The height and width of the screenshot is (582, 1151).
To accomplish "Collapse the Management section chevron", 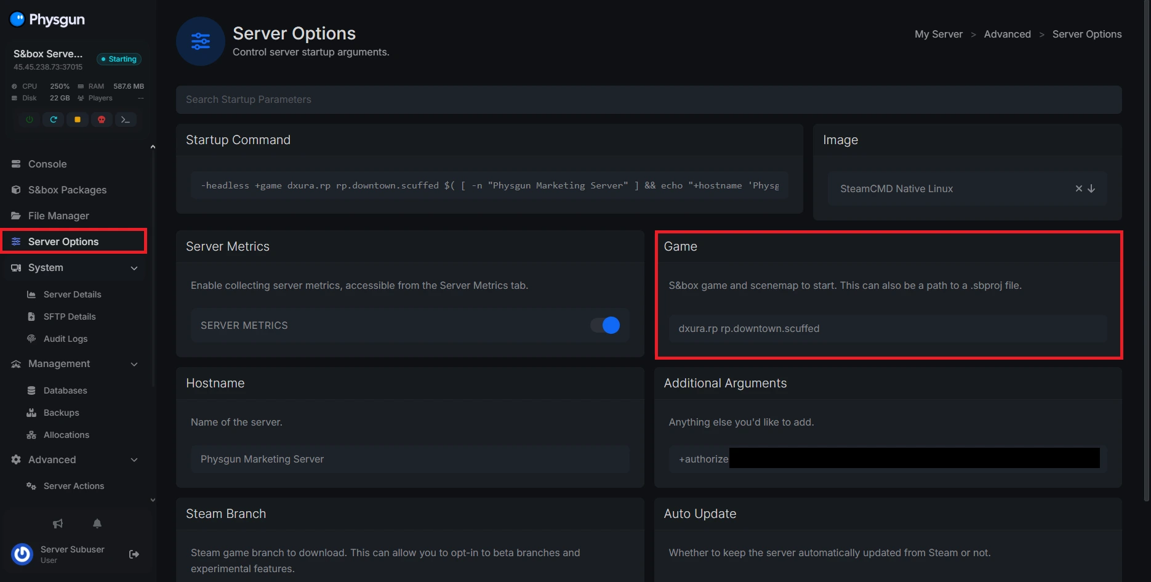I will click(134, 364).
